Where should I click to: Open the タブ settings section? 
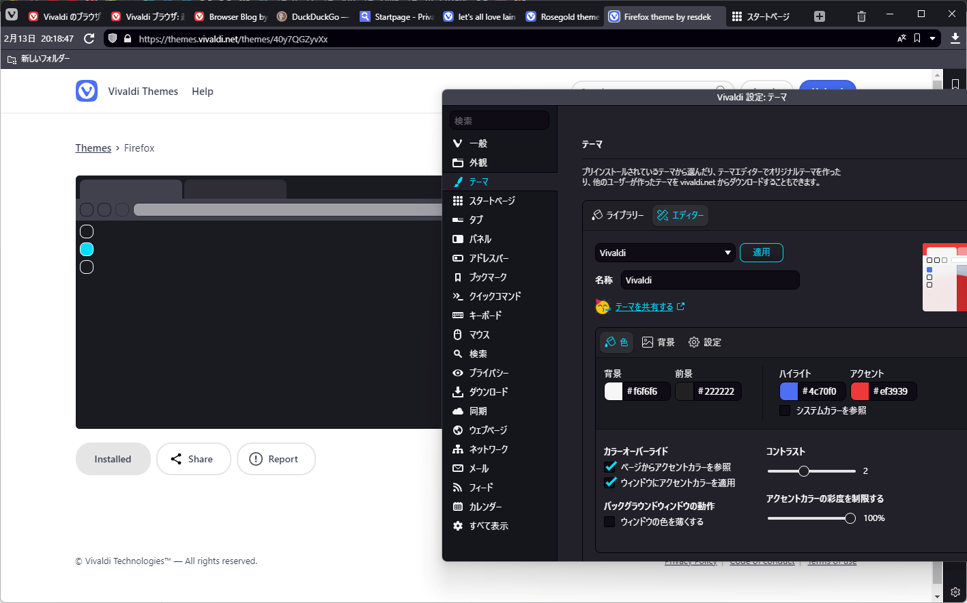point(500,220)
